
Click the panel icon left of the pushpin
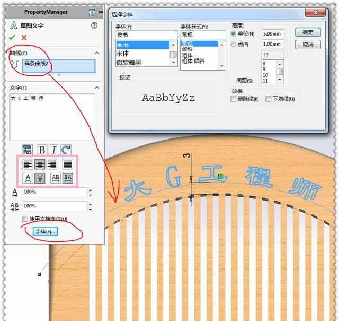pos(92,12)
